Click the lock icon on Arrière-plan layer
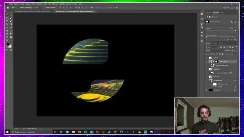The image size is (244, 137). point(235,90)
